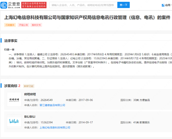
Task: Click application date 2014-09-17
Action: 86,122
